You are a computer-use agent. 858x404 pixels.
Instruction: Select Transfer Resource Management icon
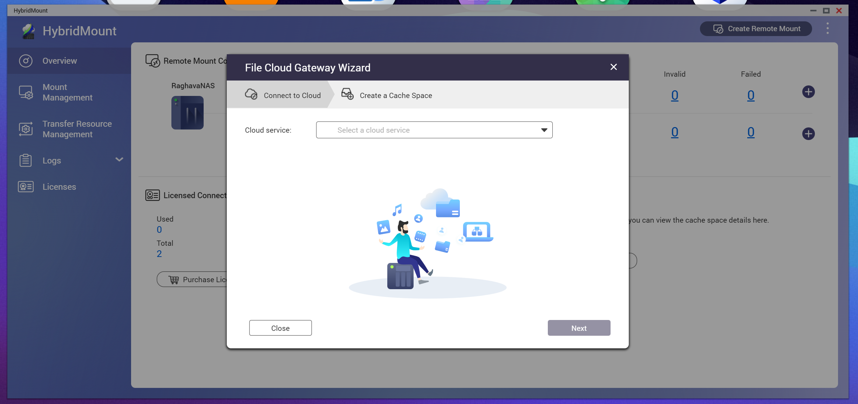click(26, 129)
